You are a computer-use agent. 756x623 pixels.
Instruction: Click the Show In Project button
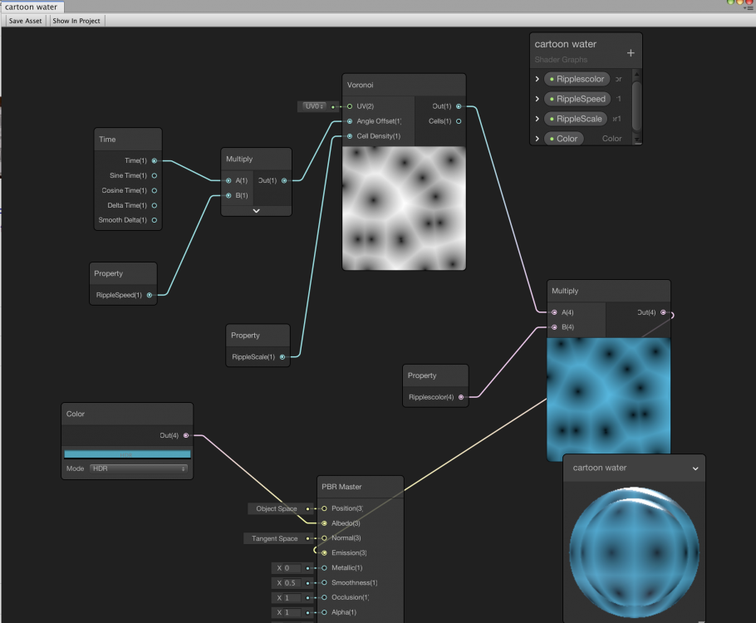tap(76, 21)
